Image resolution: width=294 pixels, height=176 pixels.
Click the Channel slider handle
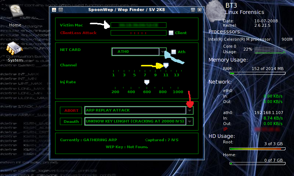[x=166, y=65]
